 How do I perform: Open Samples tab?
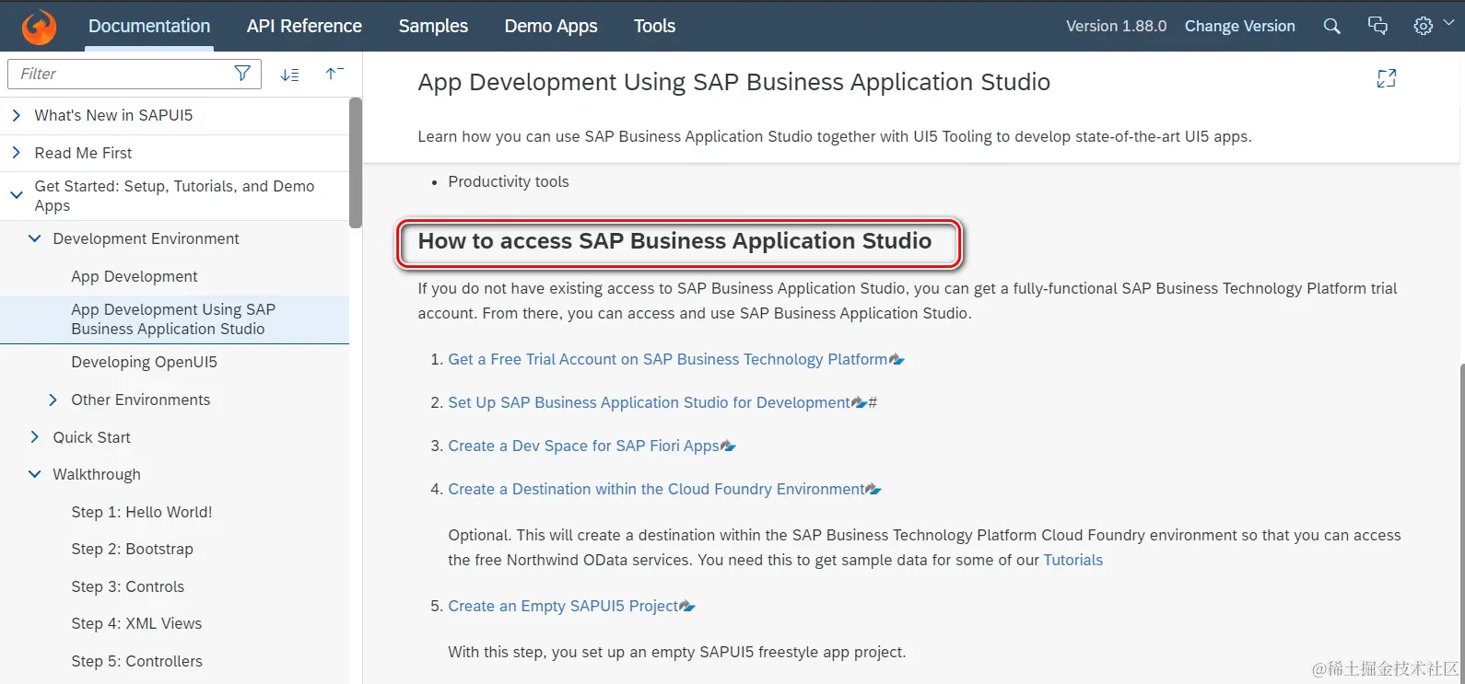pyautogui.click(x=433, y=26)
